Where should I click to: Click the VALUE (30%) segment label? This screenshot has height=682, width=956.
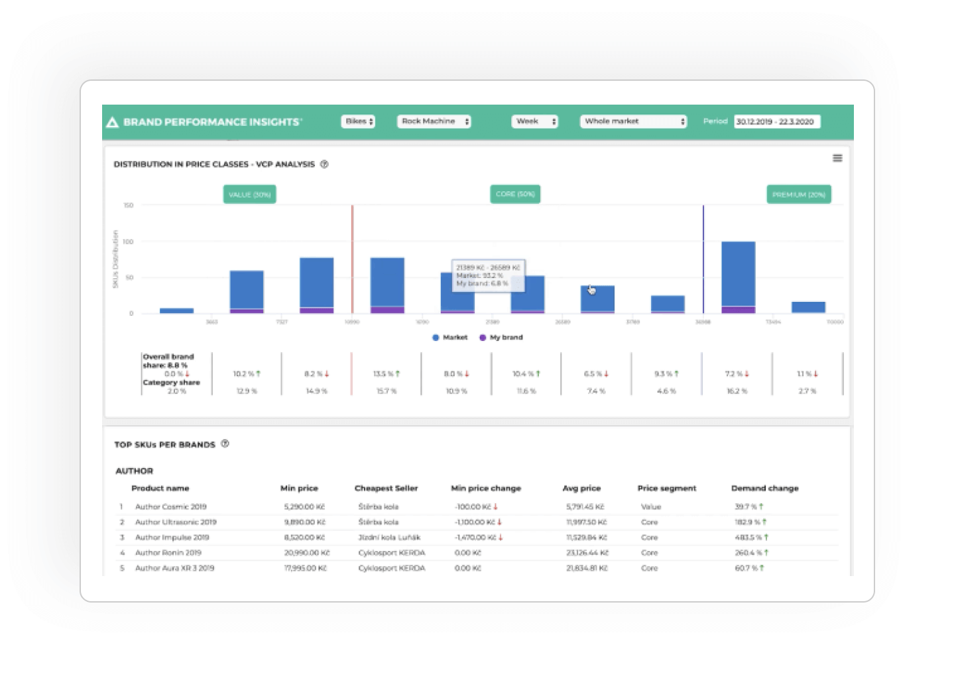pos(250,195)
